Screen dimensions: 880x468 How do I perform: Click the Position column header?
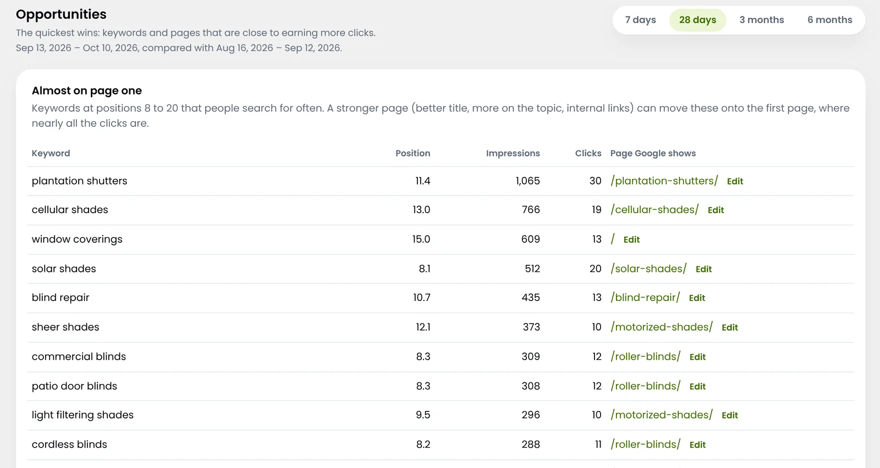413,153
